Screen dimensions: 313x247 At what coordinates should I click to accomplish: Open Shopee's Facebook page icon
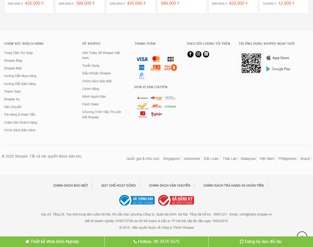[190, 54]
